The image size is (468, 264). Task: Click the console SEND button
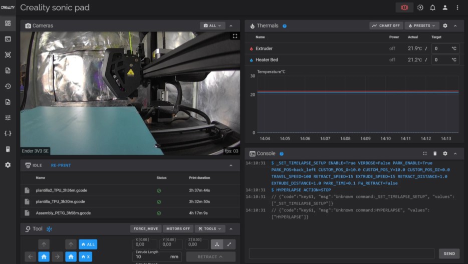[x=449, y=253]
